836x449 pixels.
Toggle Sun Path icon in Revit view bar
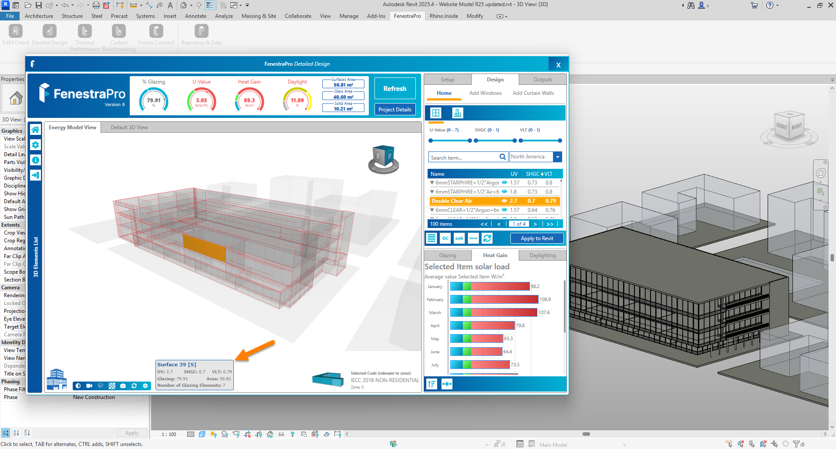pos(213,434)
